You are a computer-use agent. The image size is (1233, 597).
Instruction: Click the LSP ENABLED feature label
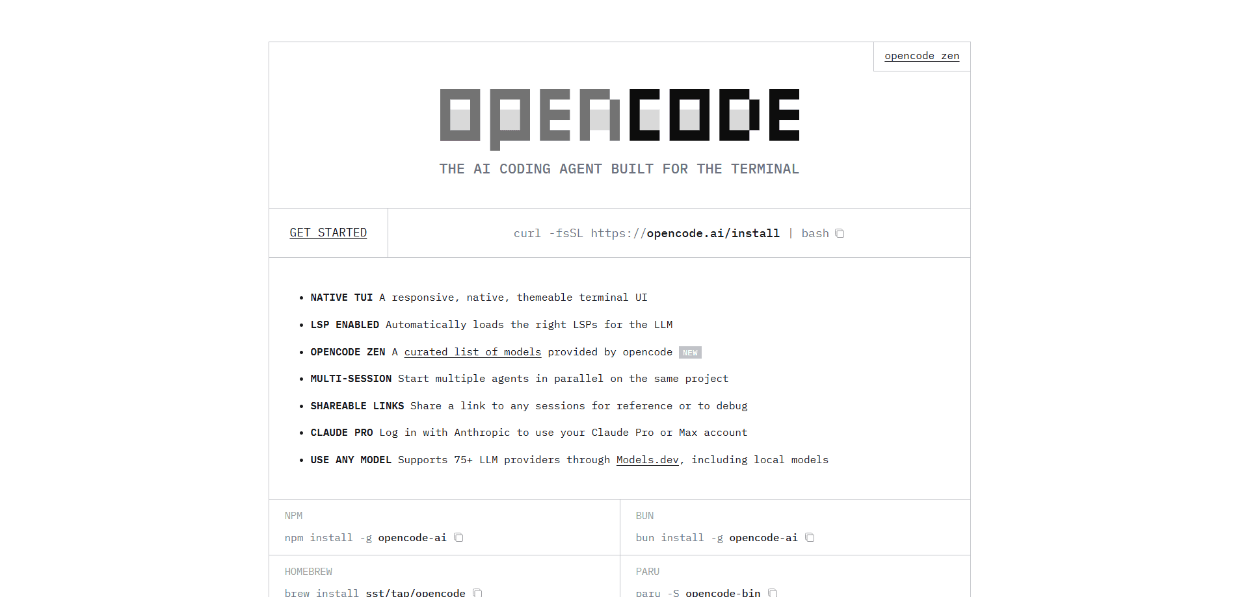pyautogui.click(x=345, y=325)
